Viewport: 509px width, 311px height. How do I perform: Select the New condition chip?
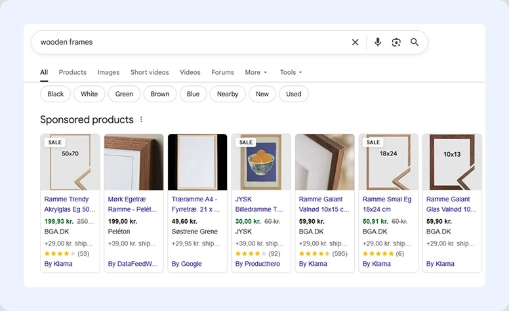click(x=262, y=94)
